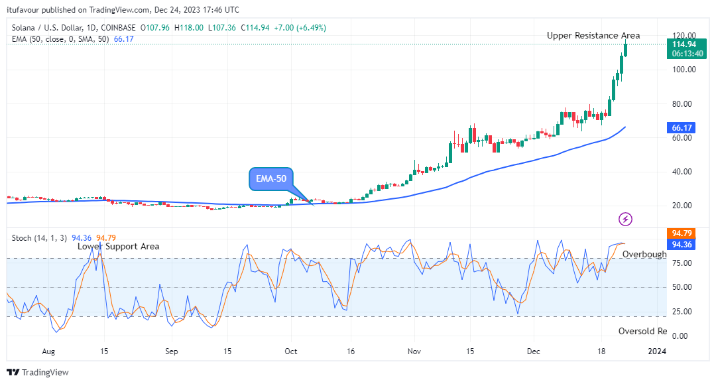This screenshot has width=716, height=384.
Task: Click the Stoch (14, 1, 3) indicator legend
Action: pyautogui.click(x=39, y=238)
